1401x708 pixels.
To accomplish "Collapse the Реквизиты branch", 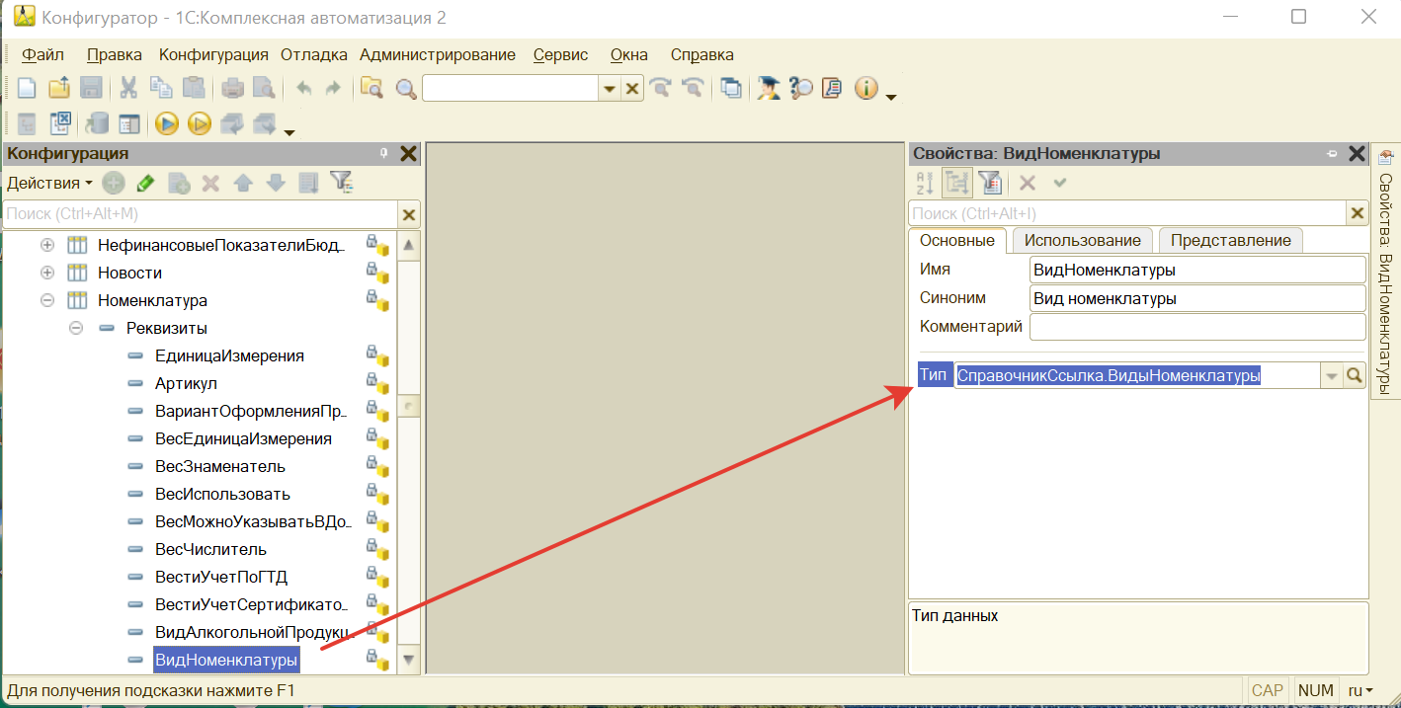I will 76,328.
